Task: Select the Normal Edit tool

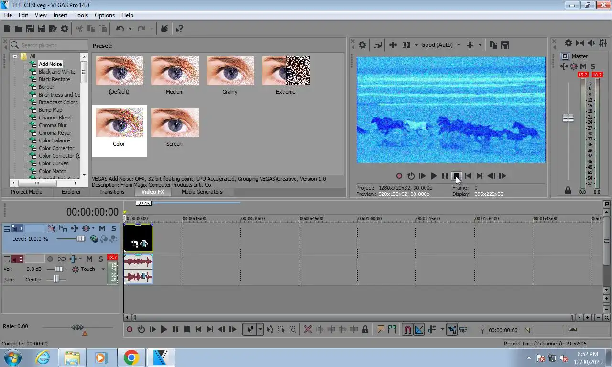Action: [250, 329]
